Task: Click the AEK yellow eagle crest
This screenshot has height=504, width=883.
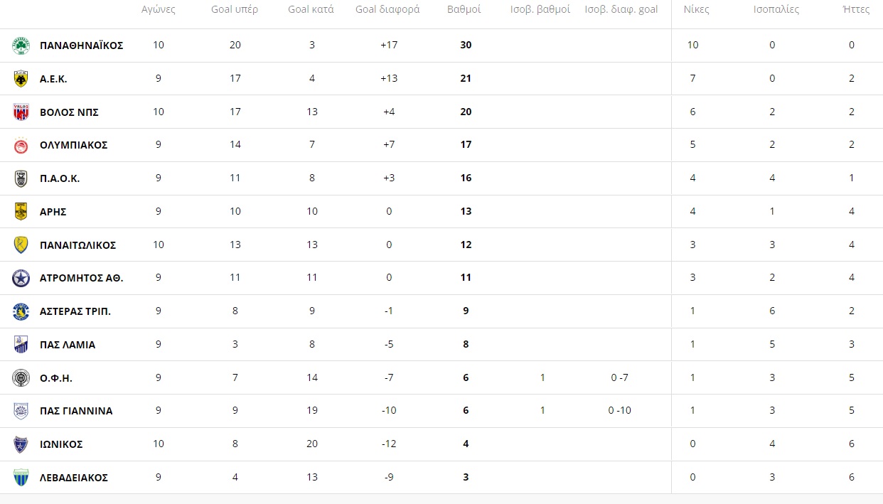Action: [21, 79]
